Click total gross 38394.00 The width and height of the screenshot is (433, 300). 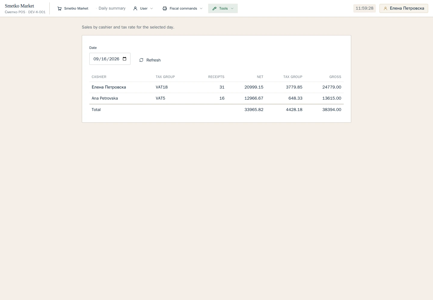click(332, 110)
